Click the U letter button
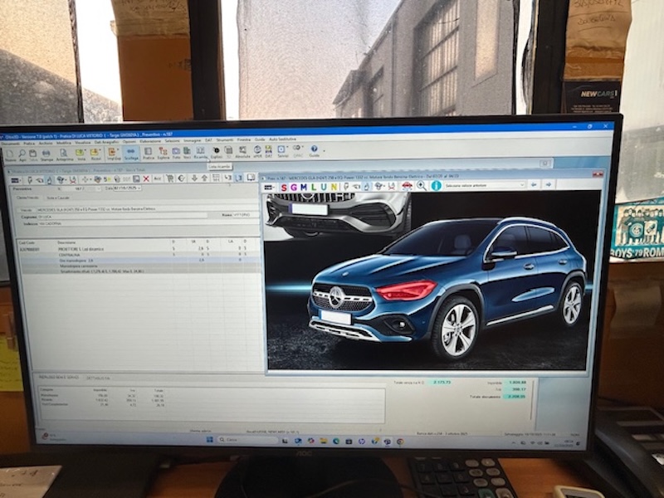Viewport: 664px width, 498px height. point(324,187)
